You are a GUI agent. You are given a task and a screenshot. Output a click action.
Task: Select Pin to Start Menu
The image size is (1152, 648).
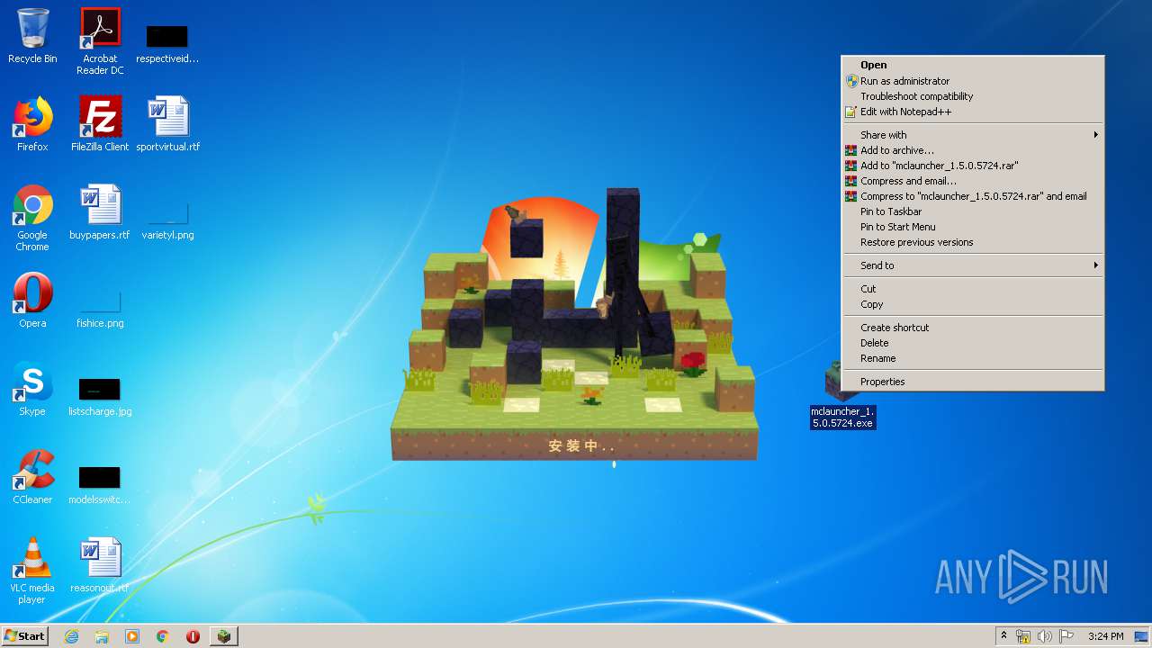point(972,227)
